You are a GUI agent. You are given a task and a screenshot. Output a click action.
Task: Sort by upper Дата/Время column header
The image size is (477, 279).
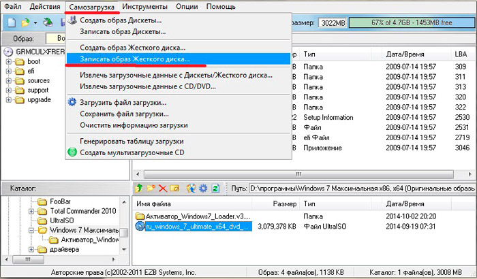pyautogui.click(x=416, y=54)
